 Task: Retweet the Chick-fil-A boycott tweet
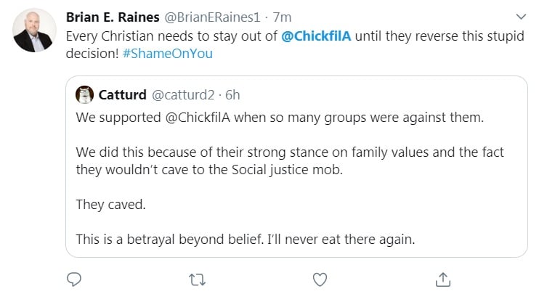tap(195, 279)
